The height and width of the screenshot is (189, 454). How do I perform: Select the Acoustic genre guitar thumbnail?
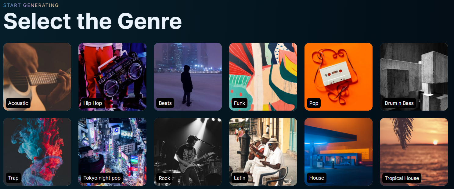point(37,77)
